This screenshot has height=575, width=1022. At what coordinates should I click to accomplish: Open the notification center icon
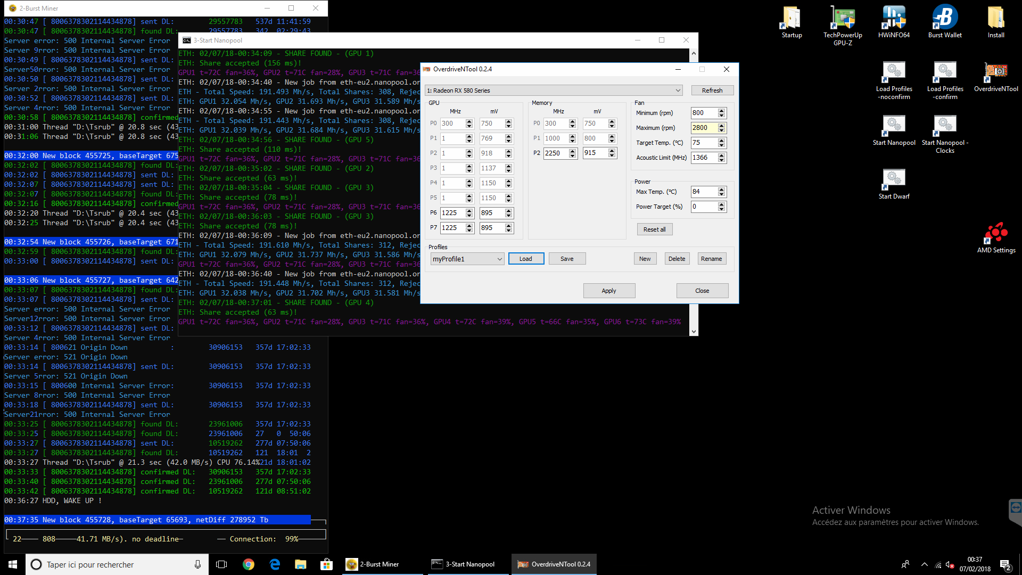[1005, 564]
